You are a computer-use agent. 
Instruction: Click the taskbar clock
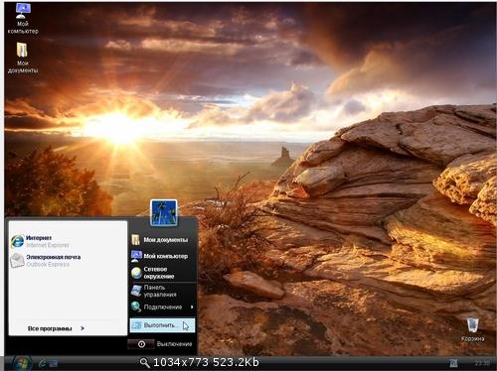click(482, 363)
